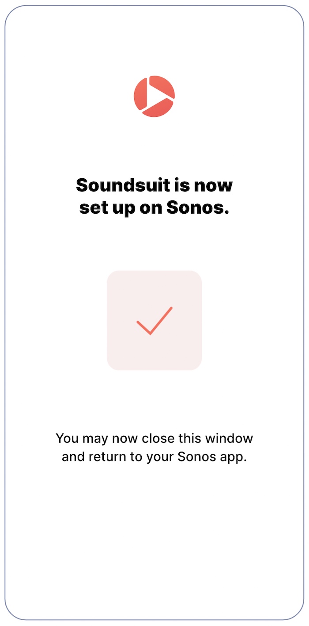Click "Sonos." in the bold heading
This screenshot has height=626, width=309.
[197, 208]
